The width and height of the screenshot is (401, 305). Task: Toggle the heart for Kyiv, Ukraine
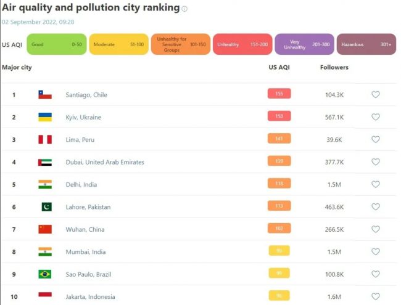[375, 117]
